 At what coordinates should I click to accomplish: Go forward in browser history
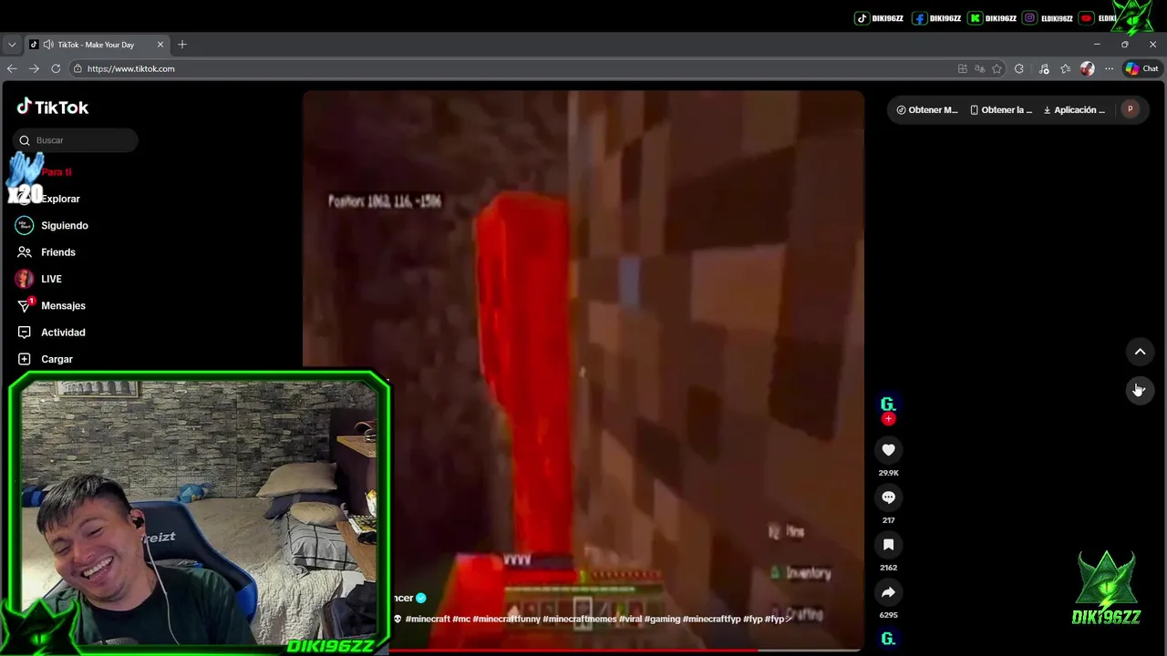34,68
